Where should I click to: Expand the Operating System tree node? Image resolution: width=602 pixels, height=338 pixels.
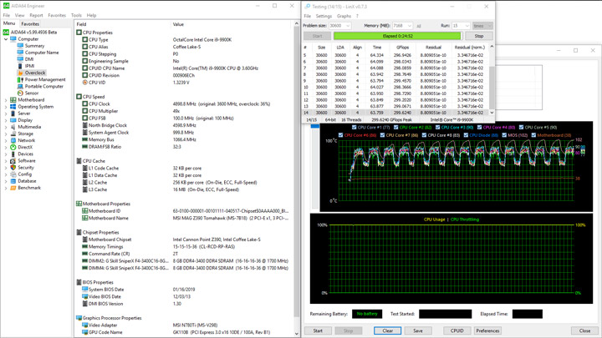(6, 107)
